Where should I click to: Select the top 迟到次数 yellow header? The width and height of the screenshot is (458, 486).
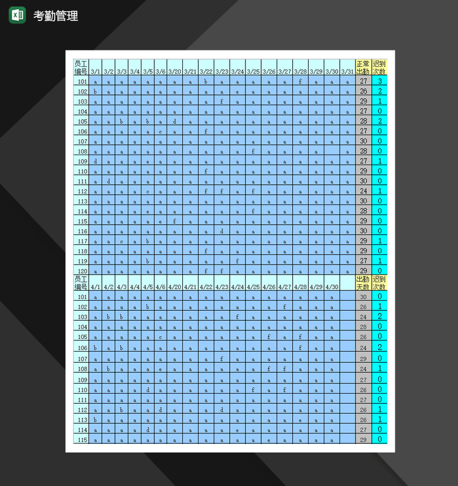pos(379,67)
